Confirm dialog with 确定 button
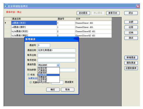Screen dimensions: 143x109 pyautogui.click(x=53, y=90)
